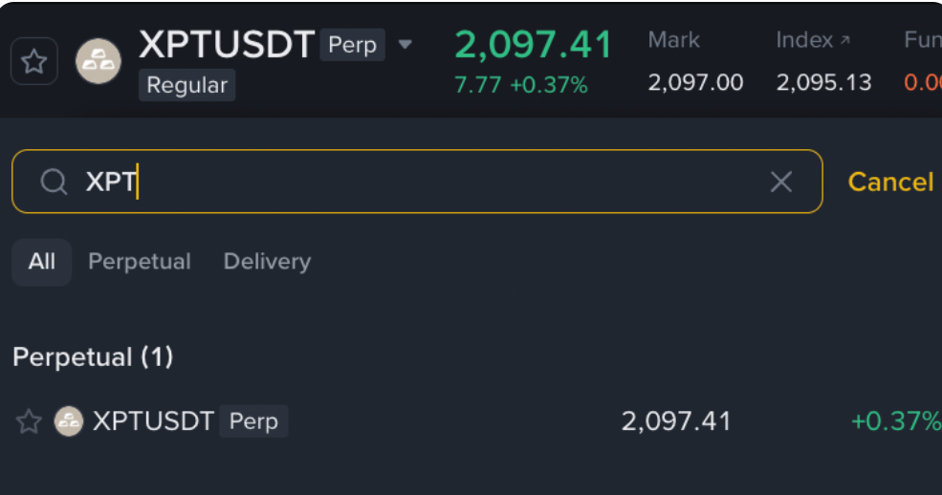Click the +0.37% change in result row
The width and height of the screenshot is (942, 495).
point(895,421)
